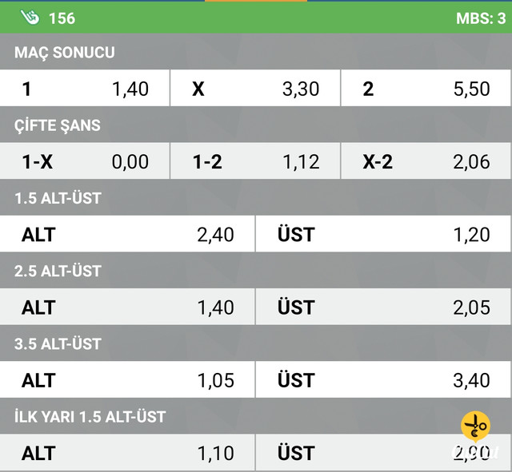Pick 1.5 ALT odds 2,40

[127, 234]
